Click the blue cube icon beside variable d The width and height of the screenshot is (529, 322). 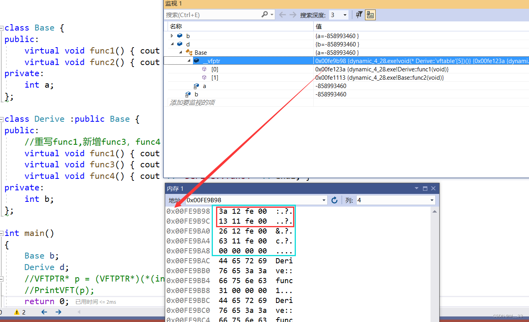tap(180, 44)
